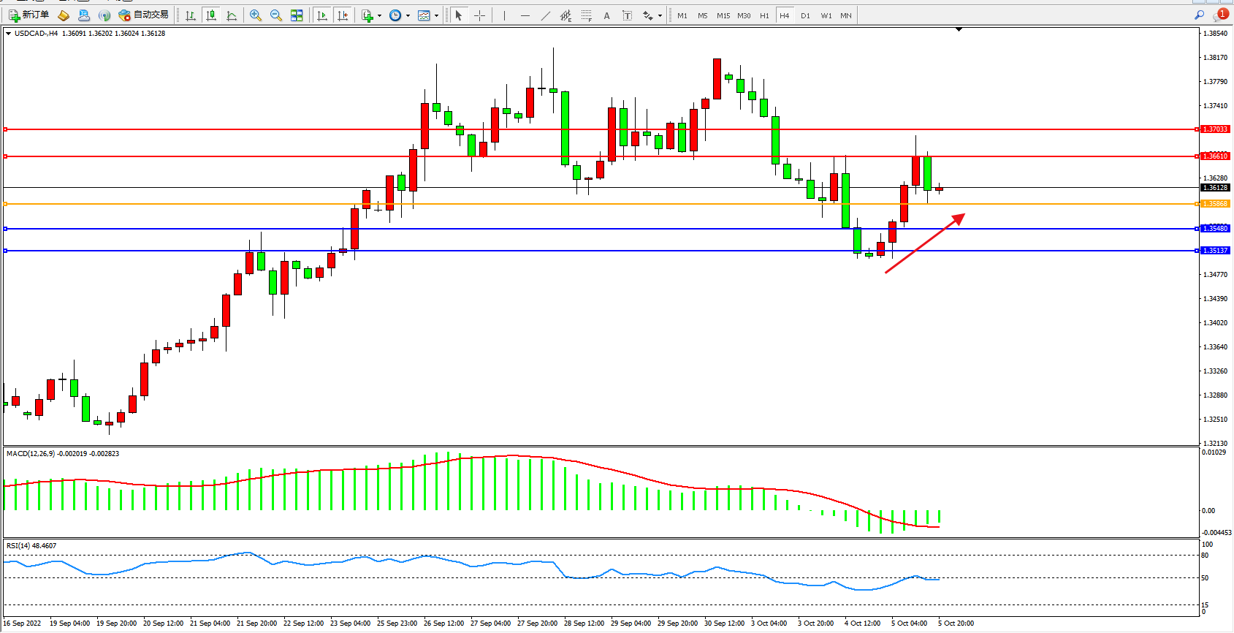Click the chart shift triangle marker

point(959,30)
